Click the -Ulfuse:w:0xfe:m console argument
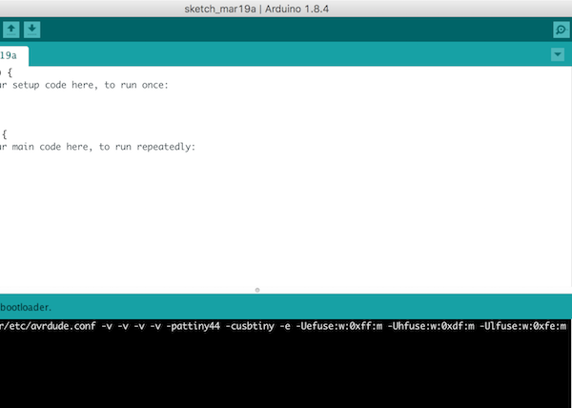This screenshot has width=572, height=408. (x=522, y=326)
